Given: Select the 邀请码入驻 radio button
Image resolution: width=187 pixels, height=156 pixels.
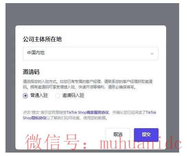Looking at the screenshot, I should click(57, 96).
